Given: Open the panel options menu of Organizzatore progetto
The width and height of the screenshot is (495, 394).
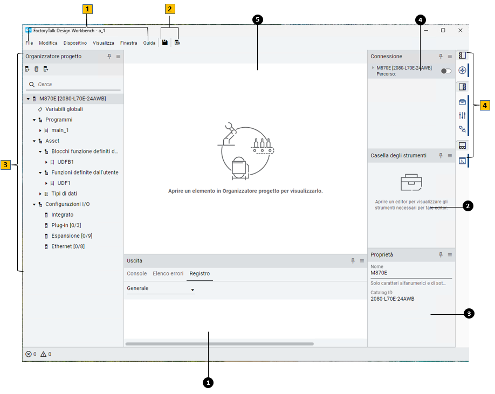Looking at the screenshot, I should [118, 56].
